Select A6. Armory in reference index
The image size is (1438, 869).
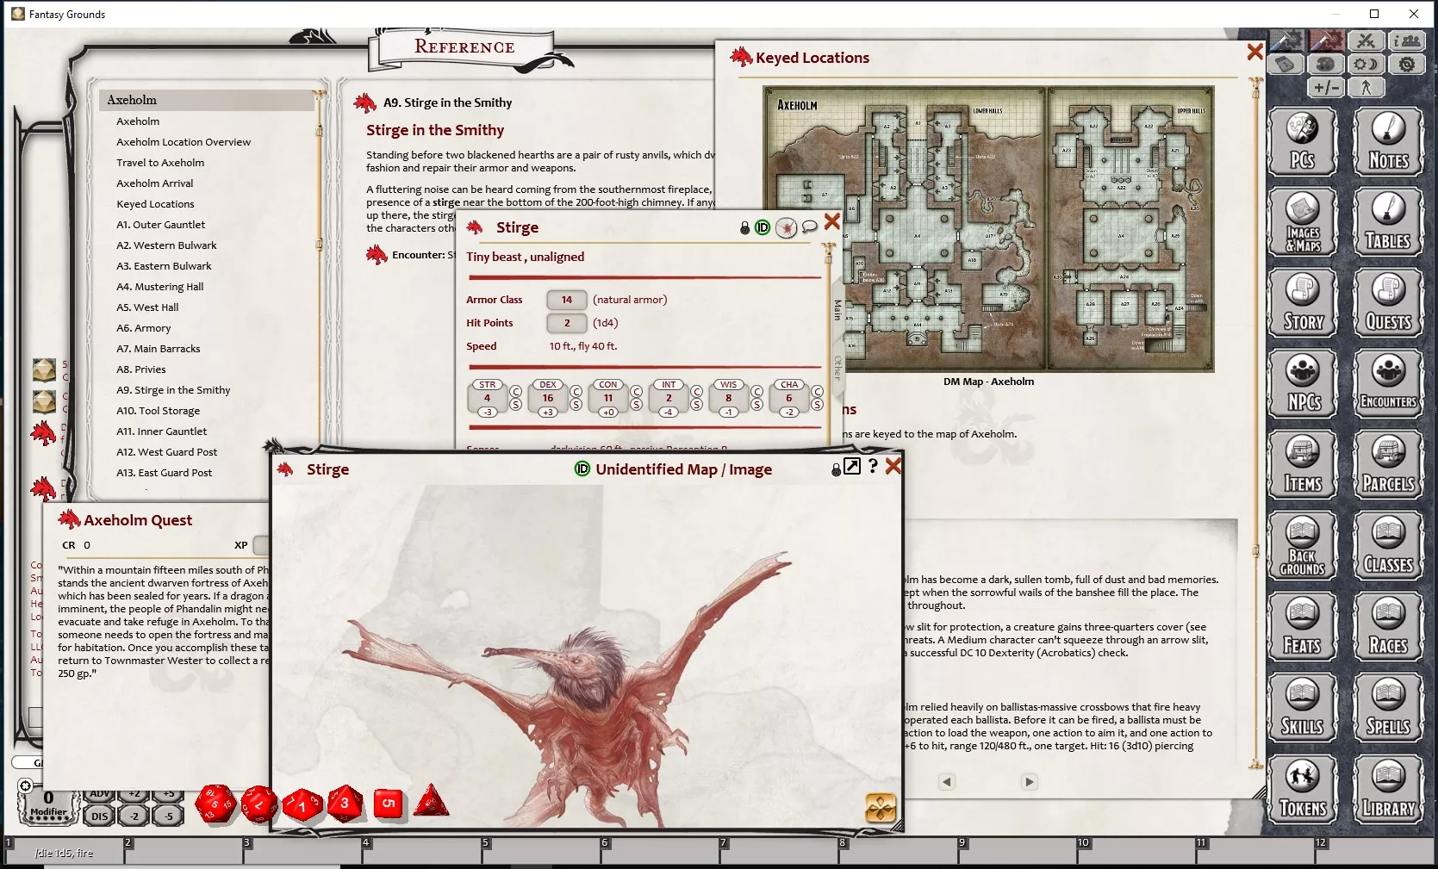144,328
